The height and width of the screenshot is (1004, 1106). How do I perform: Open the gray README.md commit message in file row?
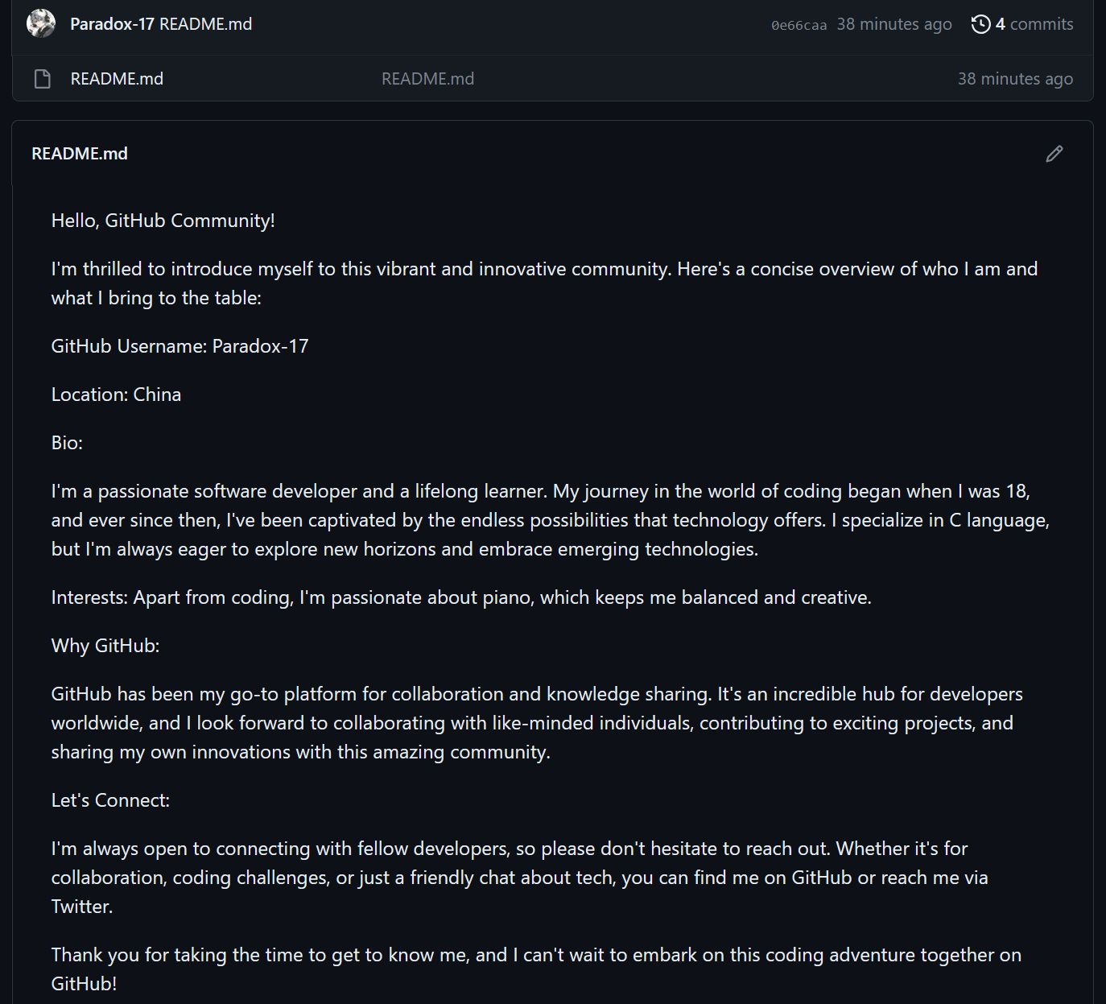[x=427, y=79]
